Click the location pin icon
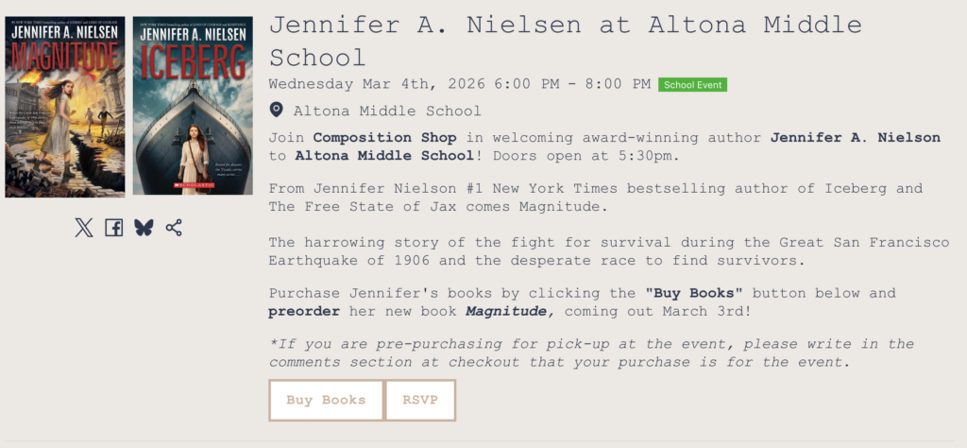The image size is (967, 448). coord(277,112)
